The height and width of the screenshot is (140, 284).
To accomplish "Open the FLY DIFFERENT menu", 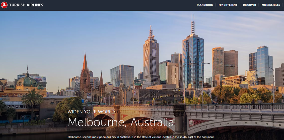I will 228,5.
